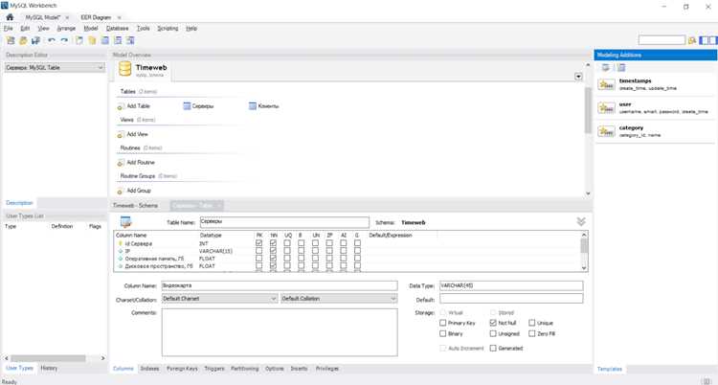Open the Scripting menu
Image resolution: width=718 pixels, height=385 pixels.
coord(168,29)
